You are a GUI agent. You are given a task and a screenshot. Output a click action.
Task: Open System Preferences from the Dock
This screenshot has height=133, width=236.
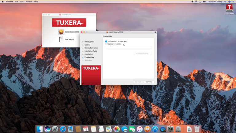pos(170,129)
